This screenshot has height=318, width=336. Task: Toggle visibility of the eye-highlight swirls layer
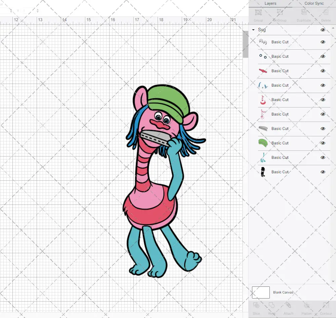coord(323,42)
